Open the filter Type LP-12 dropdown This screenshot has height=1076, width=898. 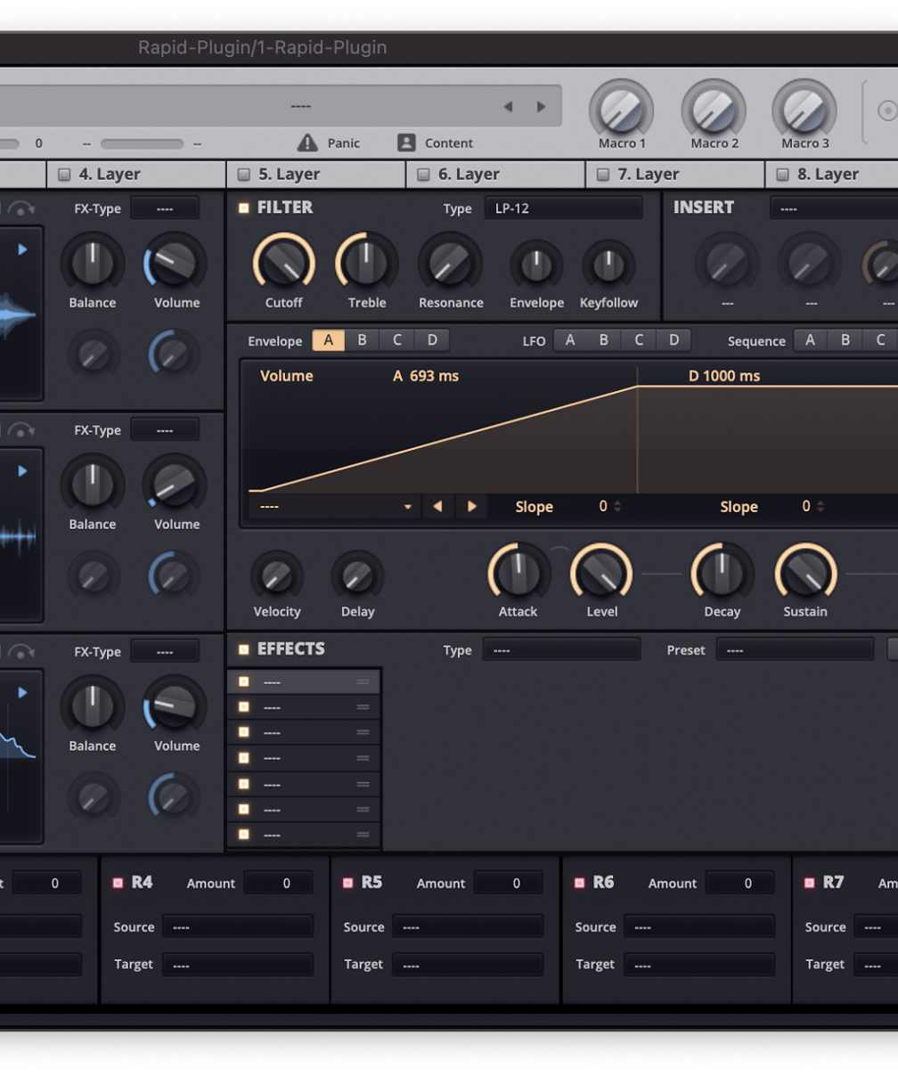(563, 208)
